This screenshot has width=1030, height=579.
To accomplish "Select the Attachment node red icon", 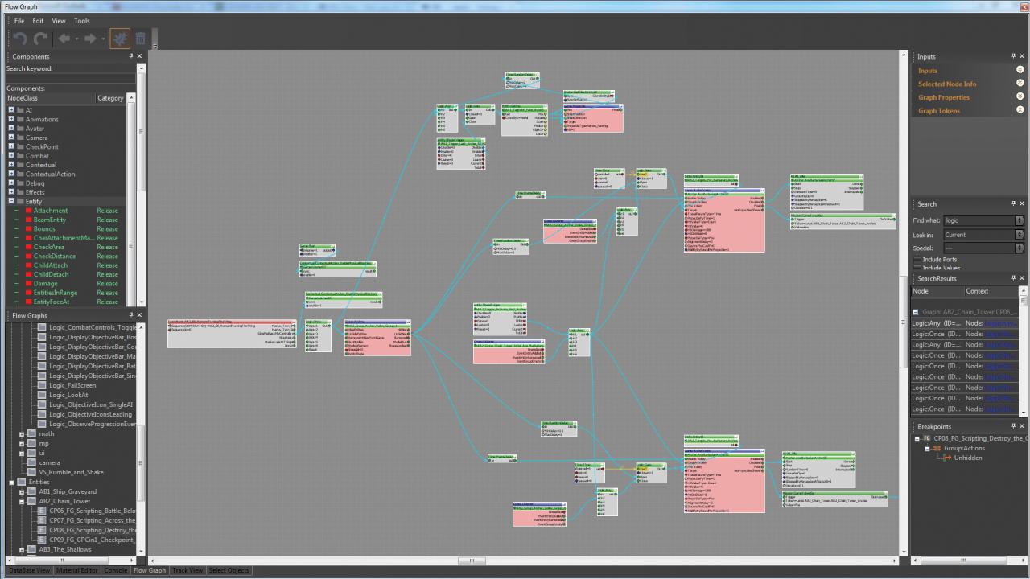I will click(28, 211).
